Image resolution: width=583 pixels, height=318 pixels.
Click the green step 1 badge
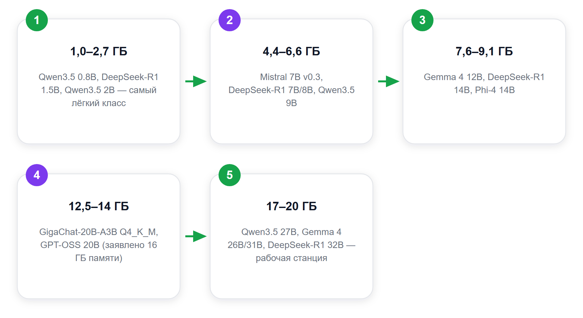tap(37, 20)
